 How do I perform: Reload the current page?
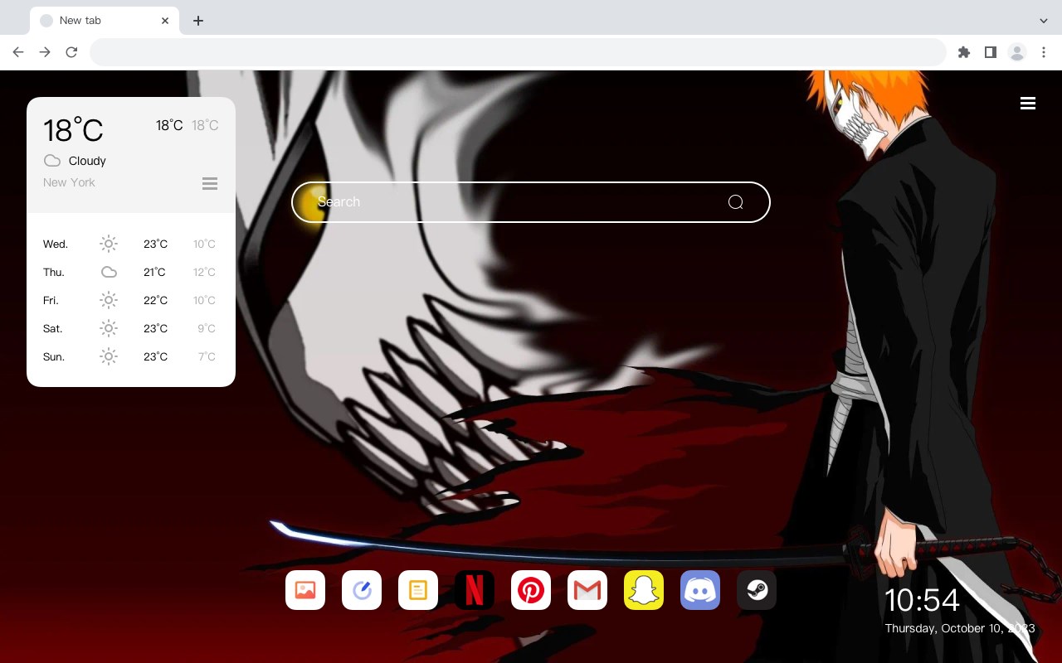coord(71,52)
